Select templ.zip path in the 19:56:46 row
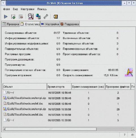 tap(26, 98)
